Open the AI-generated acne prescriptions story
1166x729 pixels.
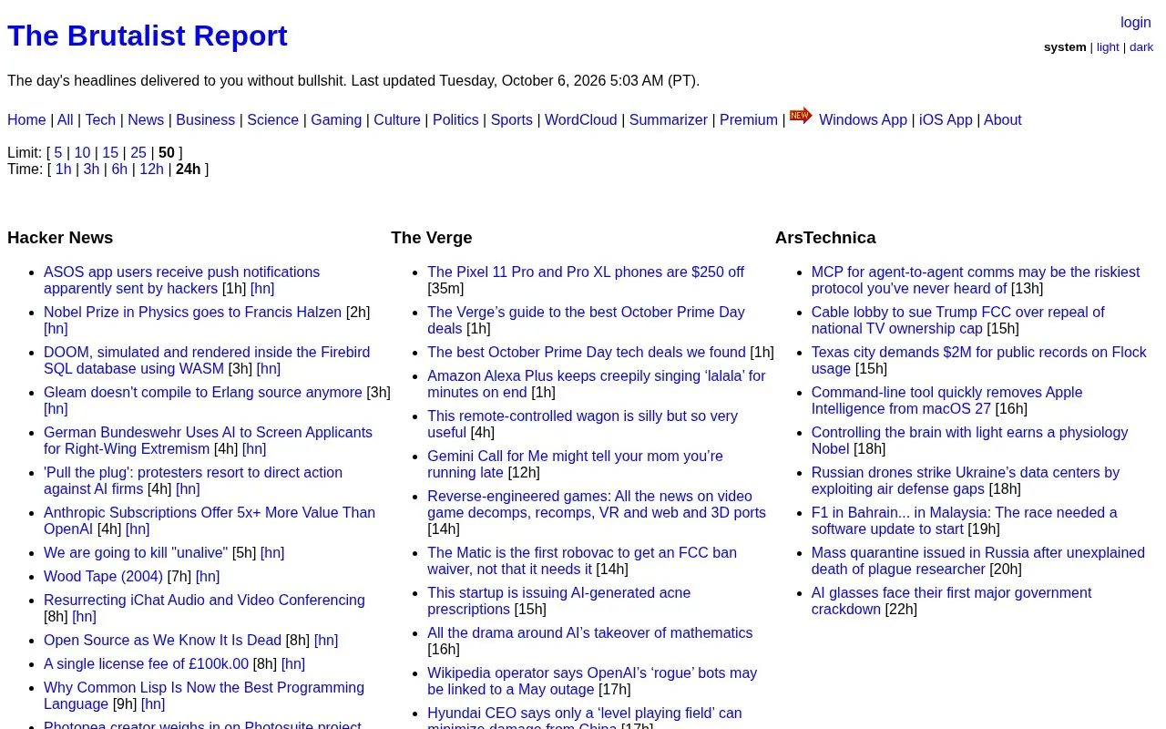click(x=558, y=601)
